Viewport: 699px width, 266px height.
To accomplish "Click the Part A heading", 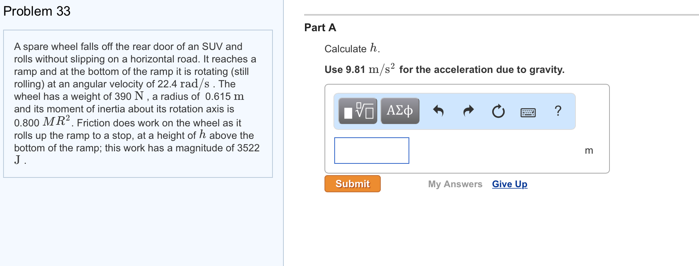I will point(320,28).
